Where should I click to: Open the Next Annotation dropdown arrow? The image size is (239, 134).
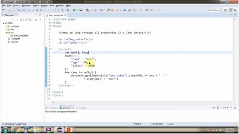click(x=137, y=10)
